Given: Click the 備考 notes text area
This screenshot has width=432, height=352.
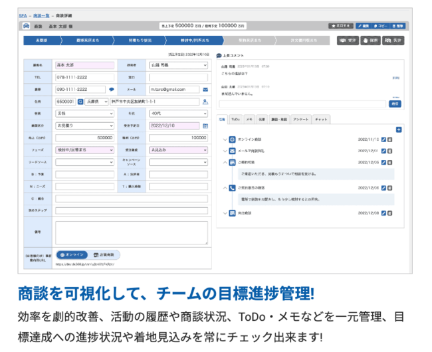Looking at the screenshot, I should [131, 233].
